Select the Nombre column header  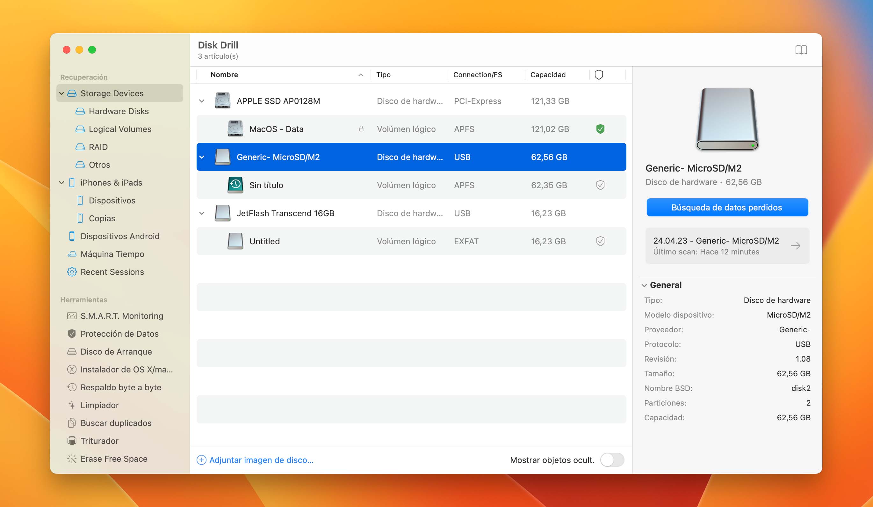(x=223, y=74)
